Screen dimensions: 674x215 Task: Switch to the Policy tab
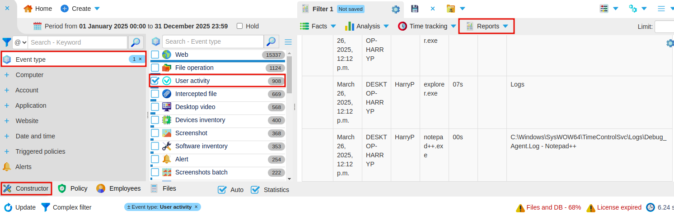pos(73,188)
